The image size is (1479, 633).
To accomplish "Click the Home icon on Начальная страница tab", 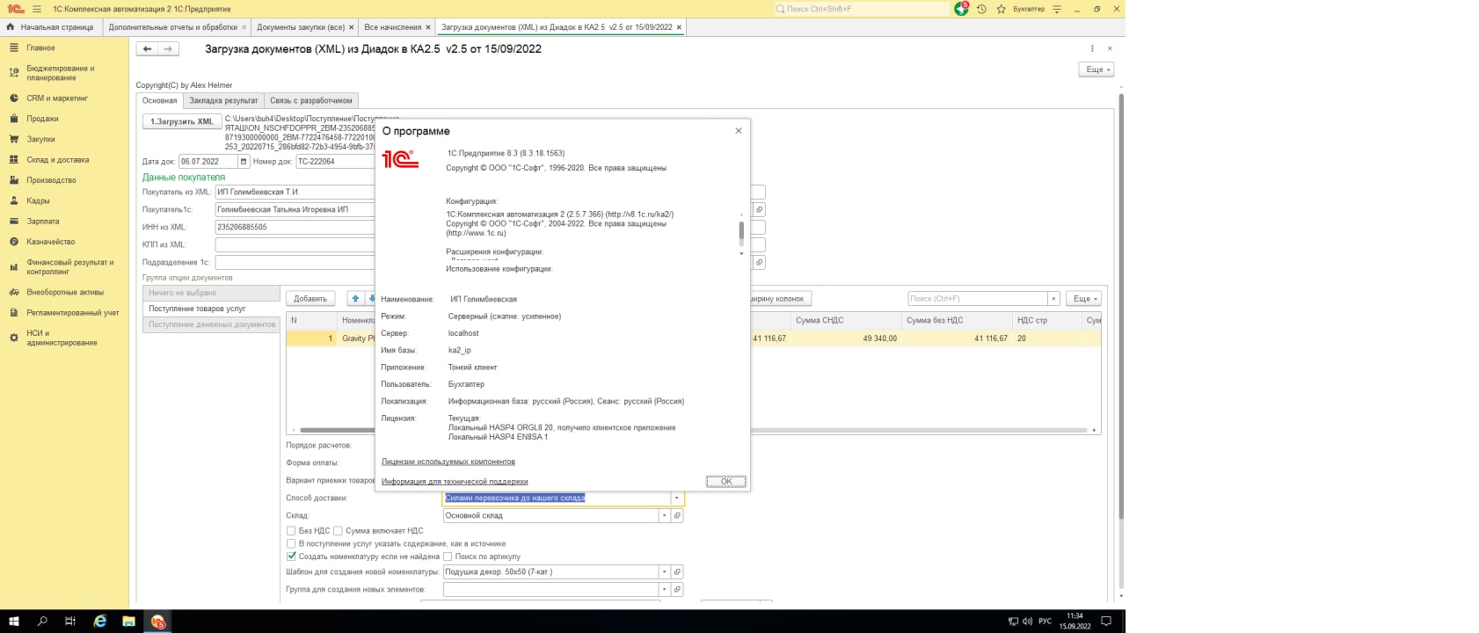I will point(11,27).
